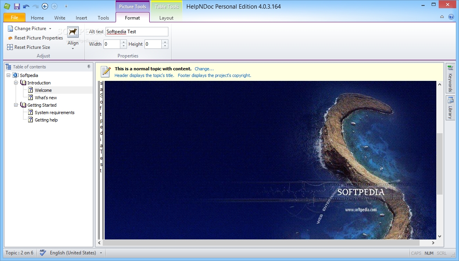Click the Change... link
459x261 pixels.
tap(204, 69)
